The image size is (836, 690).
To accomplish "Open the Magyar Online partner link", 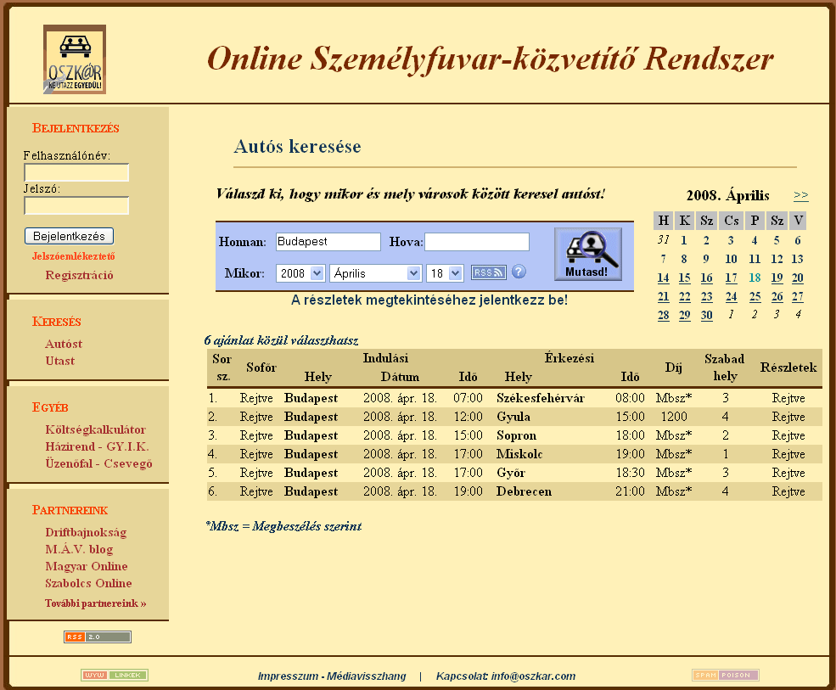I will pos(87,566).
